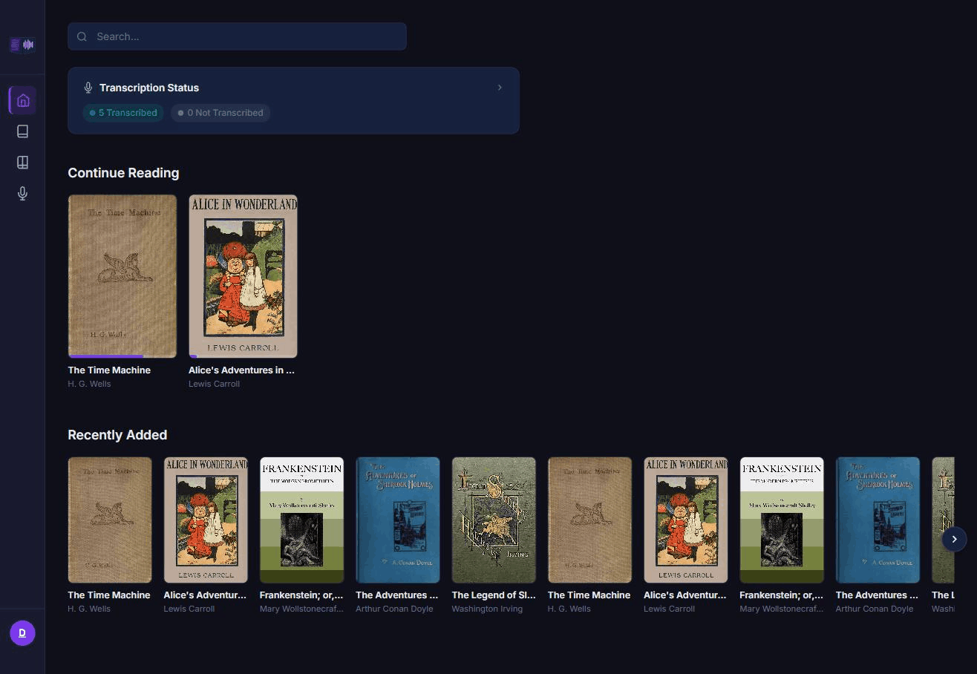Click The Time Machine title in Continue Reading
Viewport: 977px width, 674px height.
pos(109,370)
